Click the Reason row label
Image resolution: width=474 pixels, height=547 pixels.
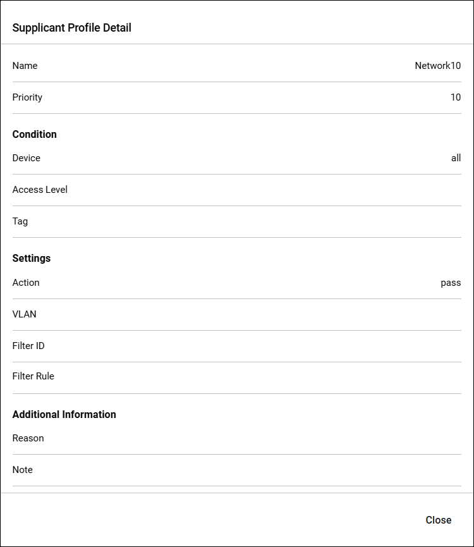[x=28, y=438]
